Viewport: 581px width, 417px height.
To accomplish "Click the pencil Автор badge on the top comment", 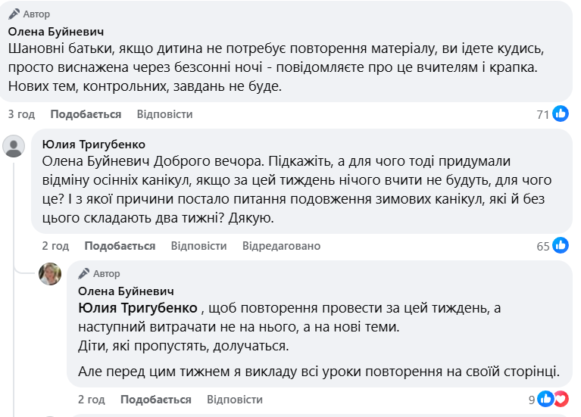I will pos(30,14).
